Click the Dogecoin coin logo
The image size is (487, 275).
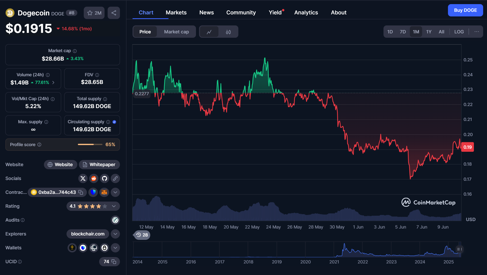(x=10, y=13)
